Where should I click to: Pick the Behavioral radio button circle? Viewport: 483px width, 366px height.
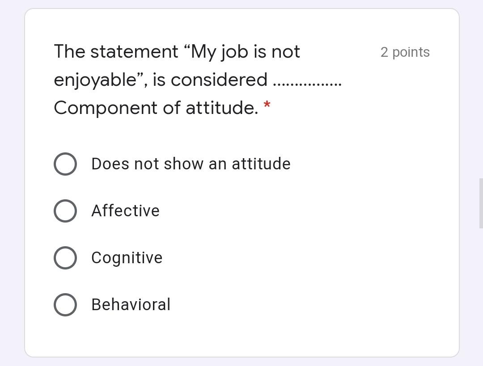tap(65, 305)
